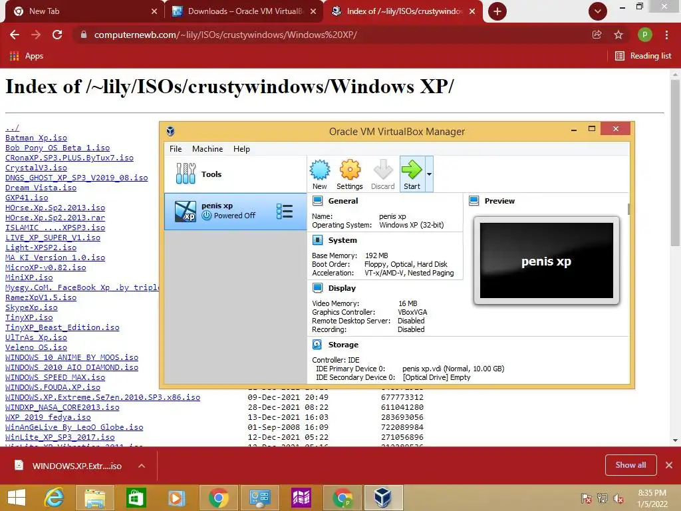Click the '192 MB' base memory value

coord(376,255)
